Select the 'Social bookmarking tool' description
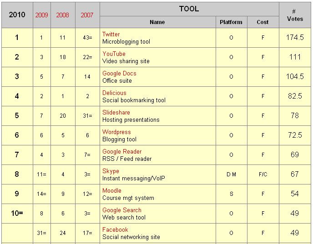 (x=134, y=100)
